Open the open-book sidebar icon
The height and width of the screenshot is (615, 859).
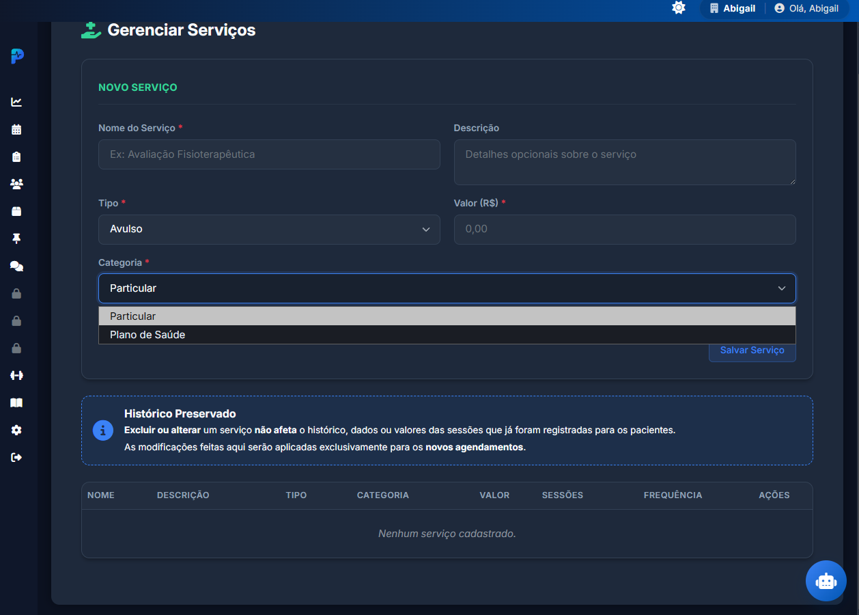[16, 402]
